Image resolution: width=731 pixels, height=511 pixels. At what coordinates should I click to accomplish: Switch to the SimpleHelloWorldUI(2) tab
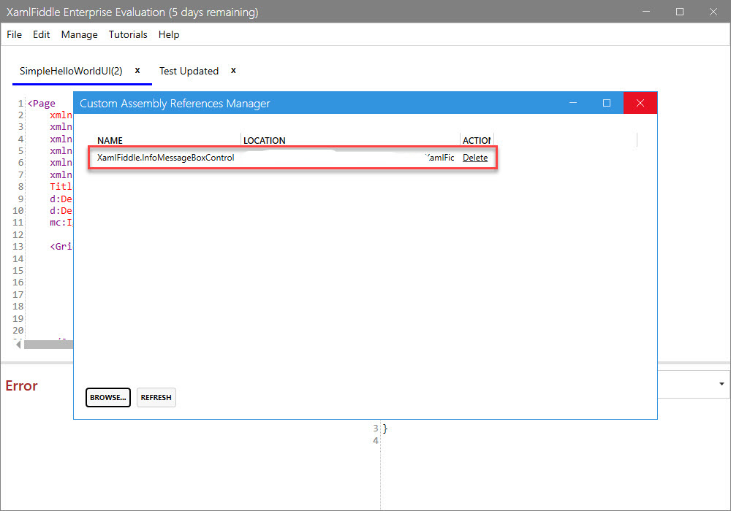[71, 71]
